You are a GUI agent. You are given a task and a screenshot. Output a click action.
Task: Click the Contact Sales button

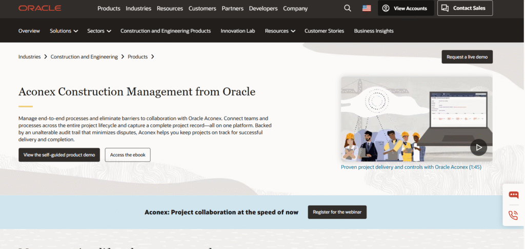[465, 8]
